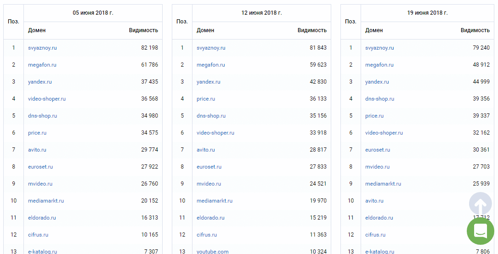Select visibility value 81 843
This screenshot has height=254, width=498.
click(318, 48)
